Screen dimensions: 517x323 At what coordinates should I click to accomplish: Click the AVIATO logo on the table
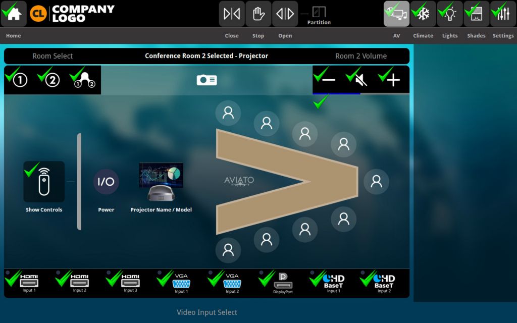point(239,181)
